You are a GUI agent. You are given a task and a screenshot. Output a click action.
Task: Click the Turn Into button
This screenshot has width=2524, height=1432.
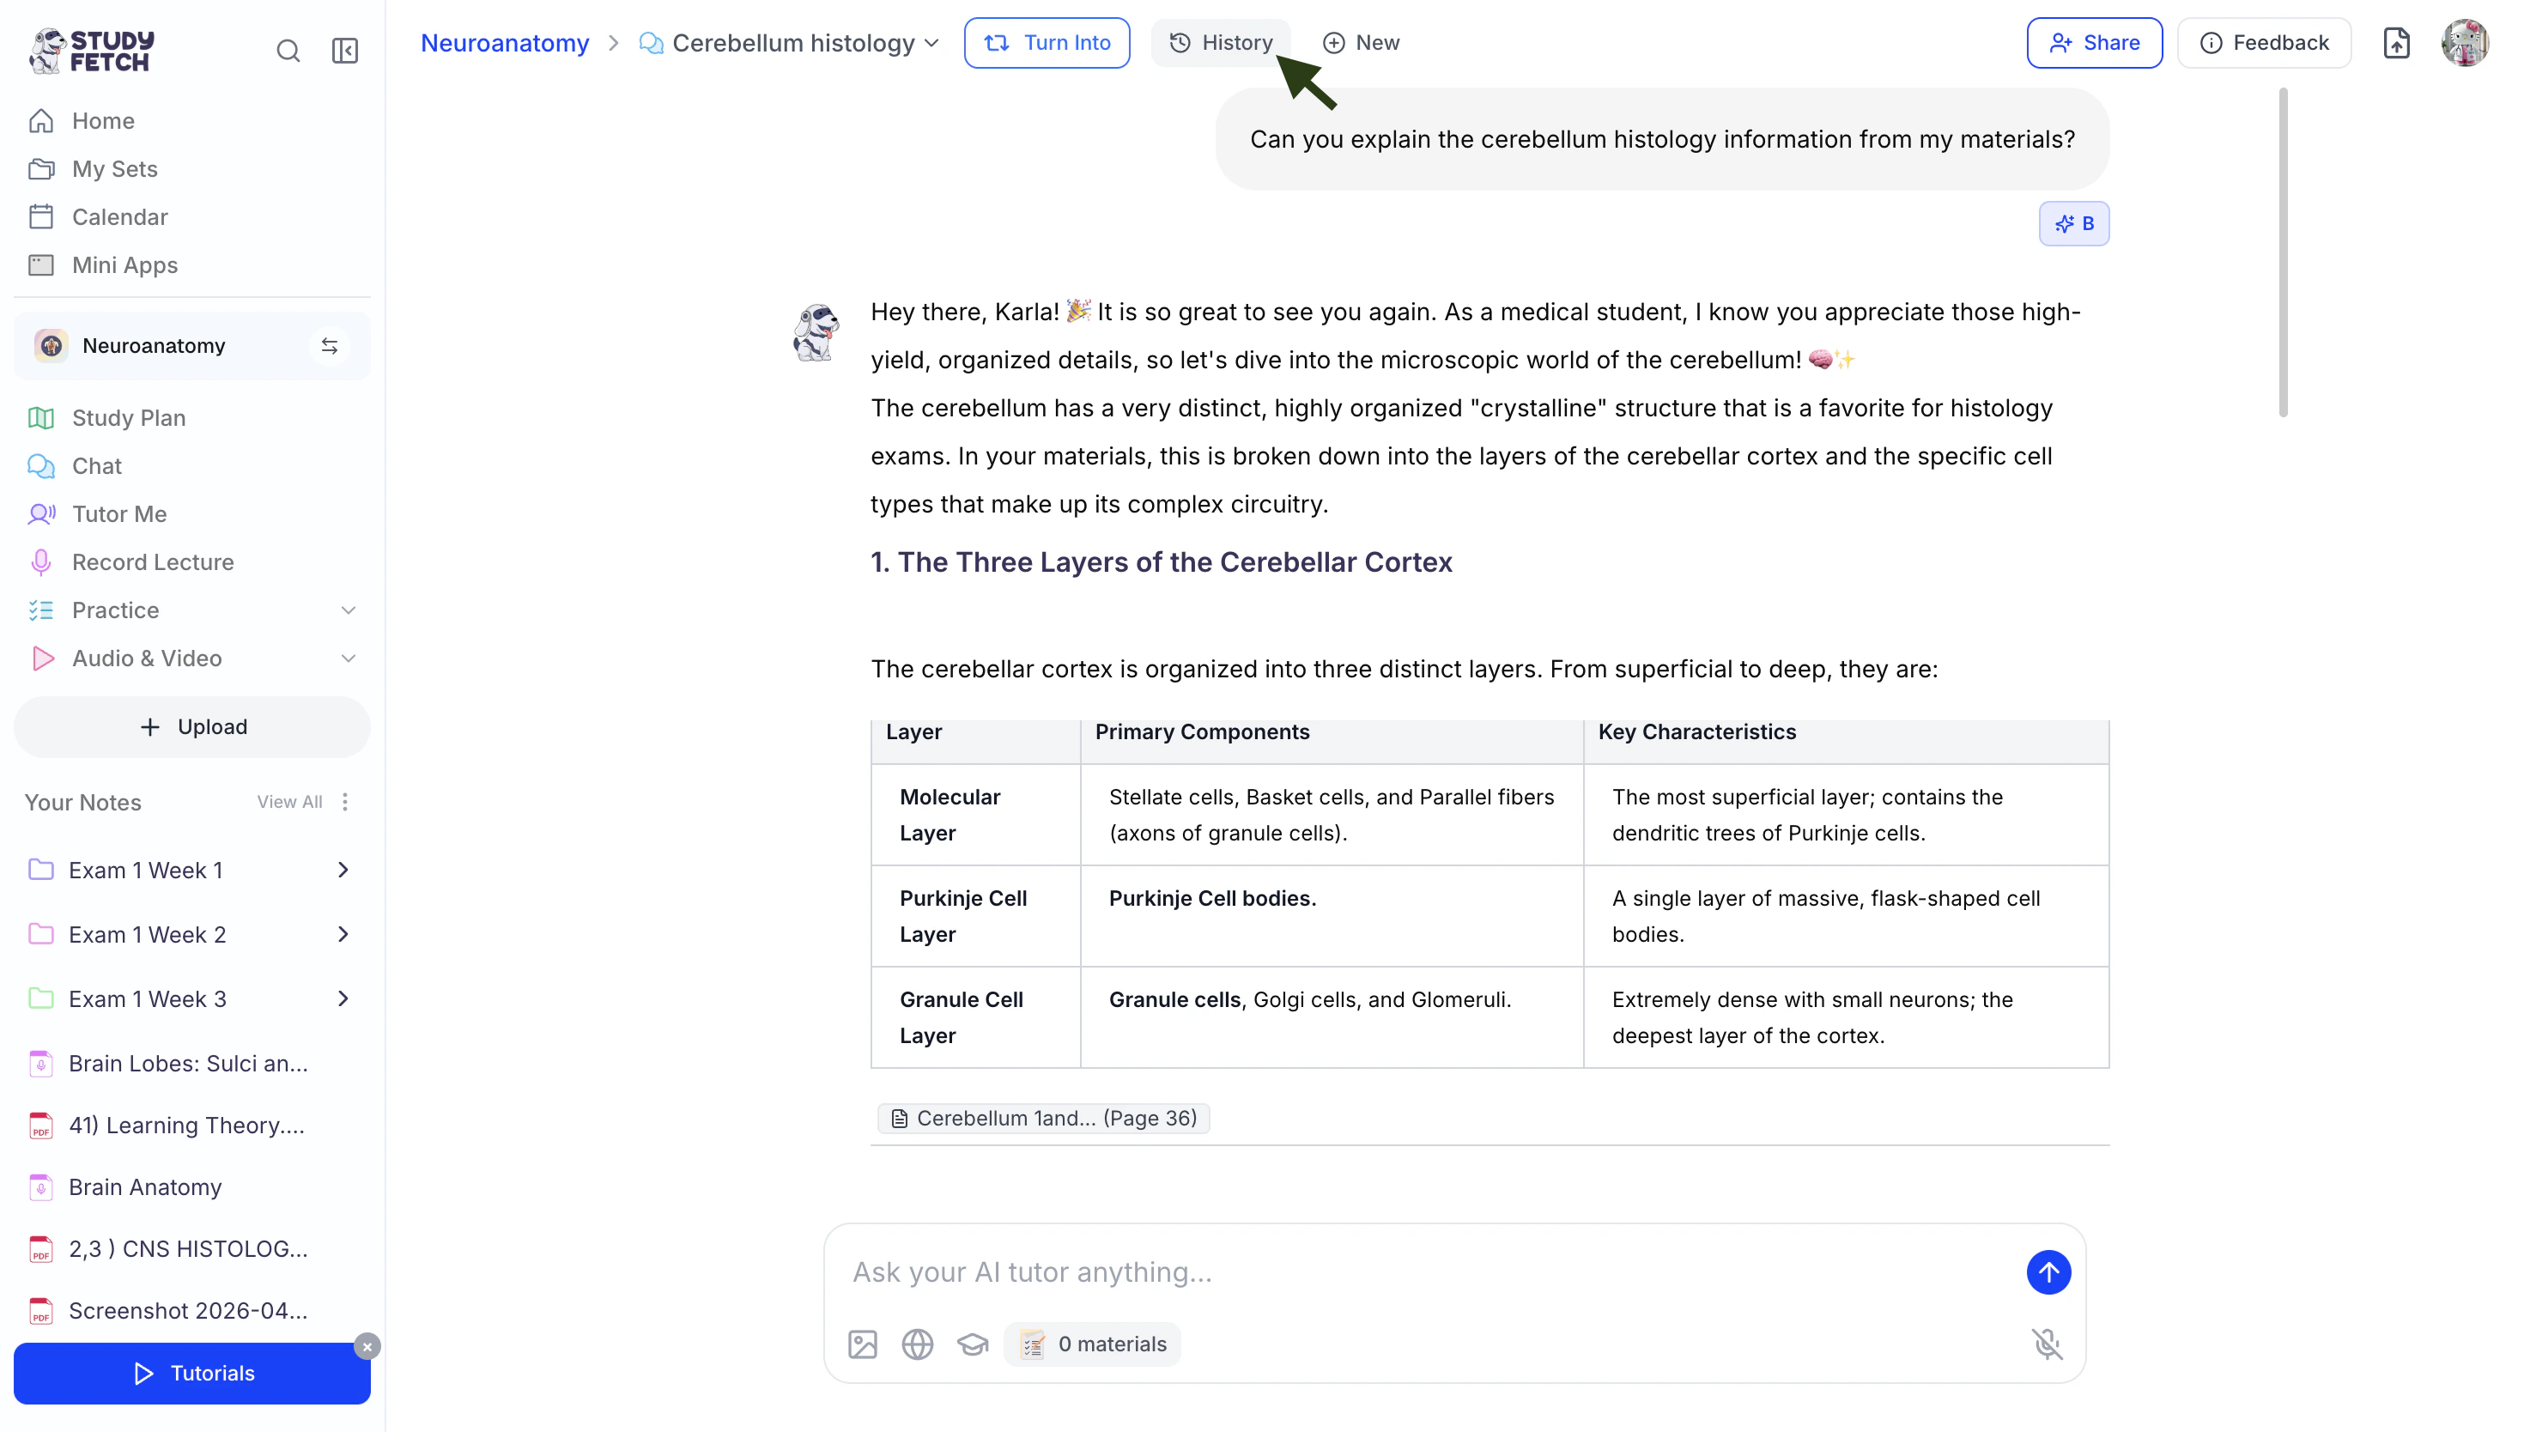[1047, 43]
